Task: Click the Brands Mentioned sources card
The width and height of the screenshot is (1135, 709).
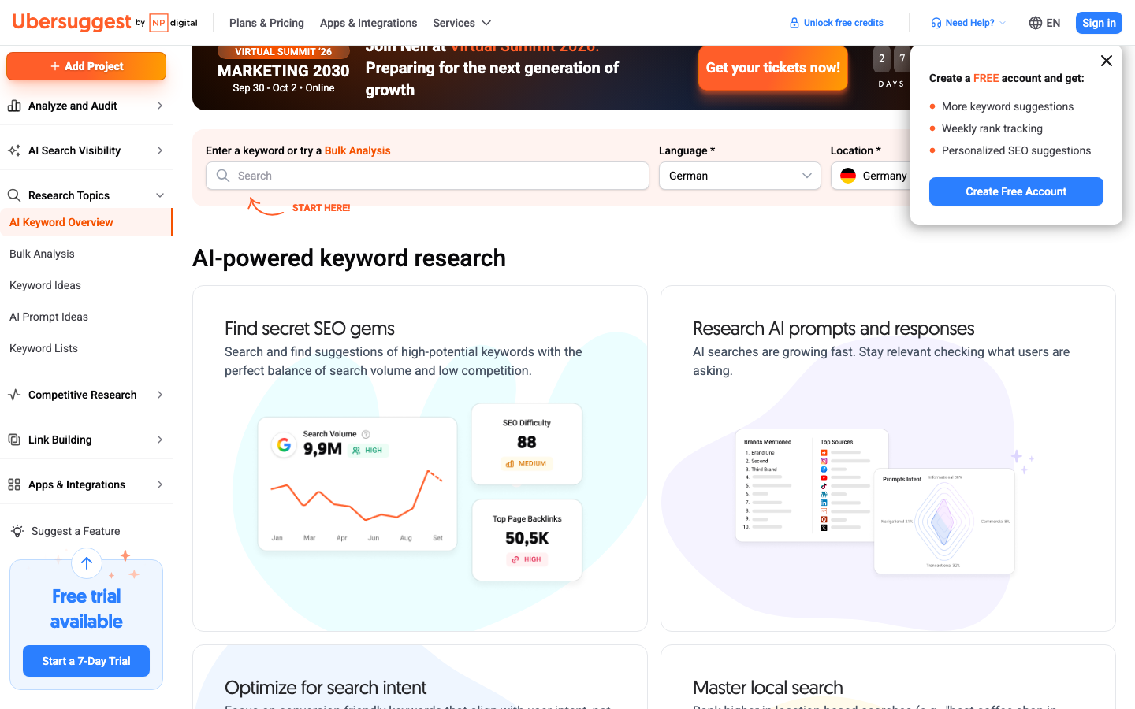Action: [812, 485]
